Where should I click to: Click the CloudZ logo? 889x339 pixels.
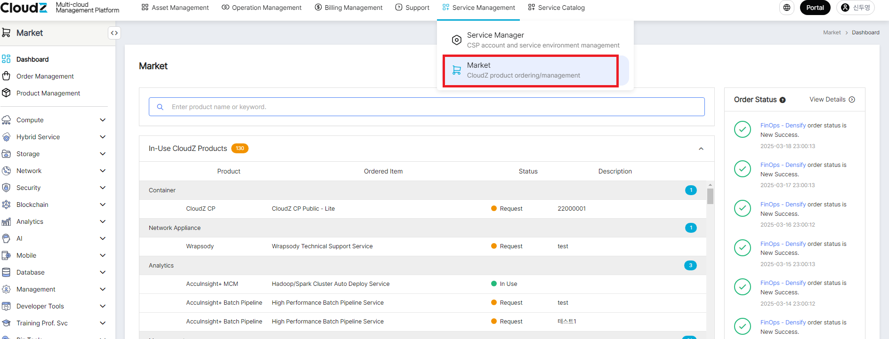(24, 8)
